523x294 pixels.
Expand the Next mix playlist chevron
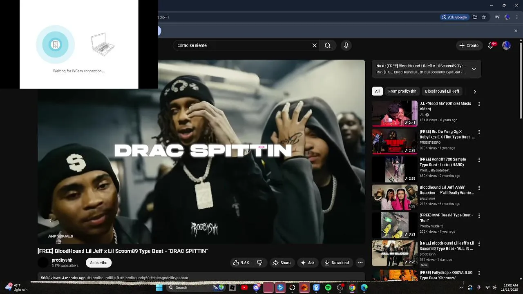click(474, 69)
